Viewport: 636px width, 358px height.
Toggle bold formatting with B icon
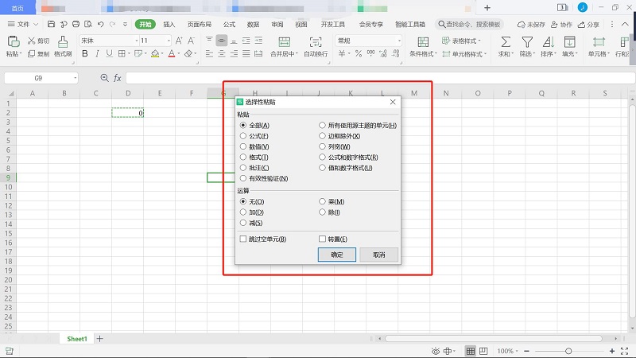pos(83,54)
